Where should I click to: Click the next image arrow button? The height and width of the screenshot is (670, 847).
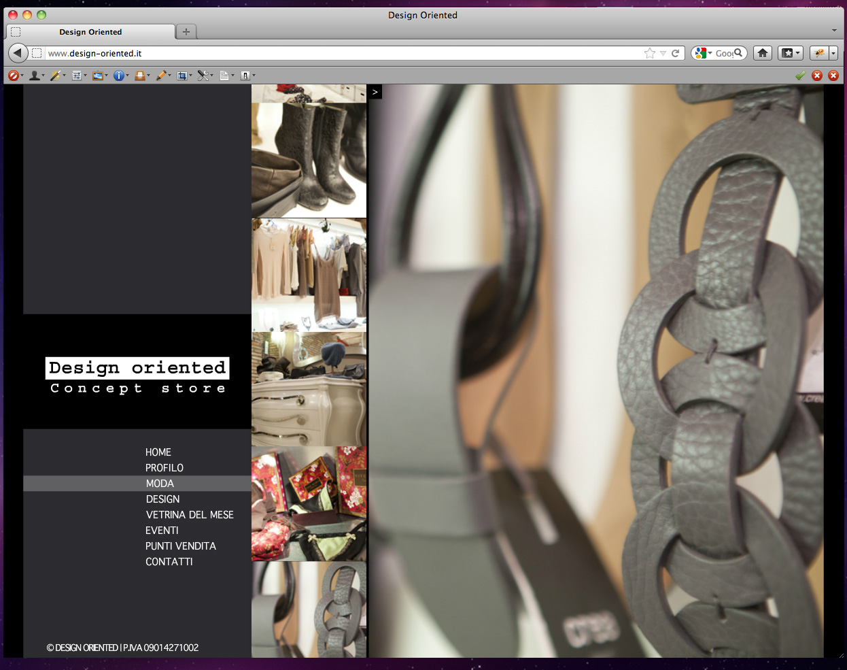tap(375, 92)
